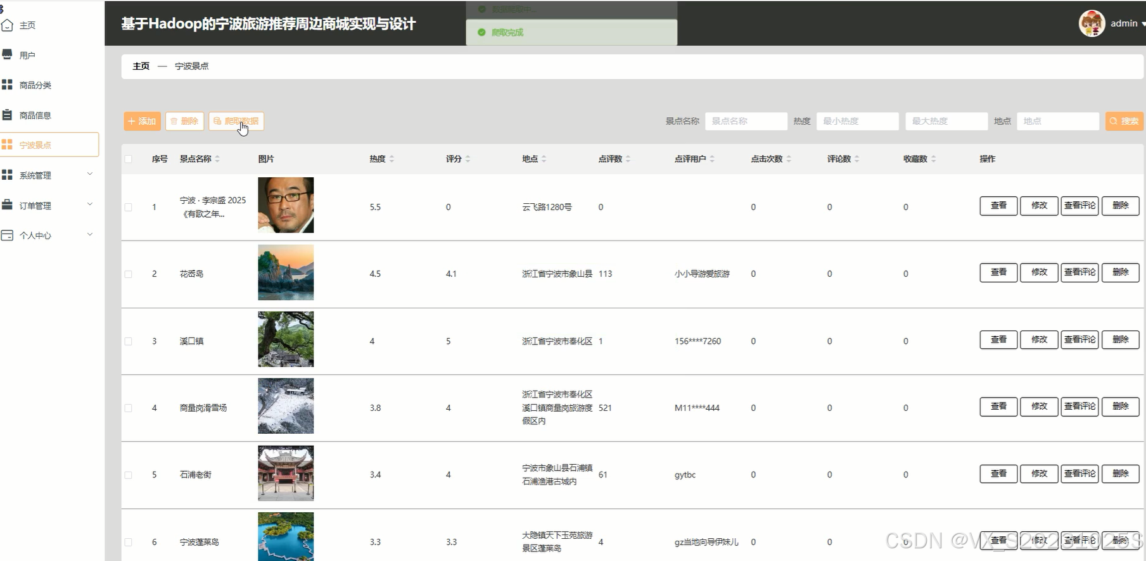
Task: Click the 商品分类 grid icon
Action: 8,84
